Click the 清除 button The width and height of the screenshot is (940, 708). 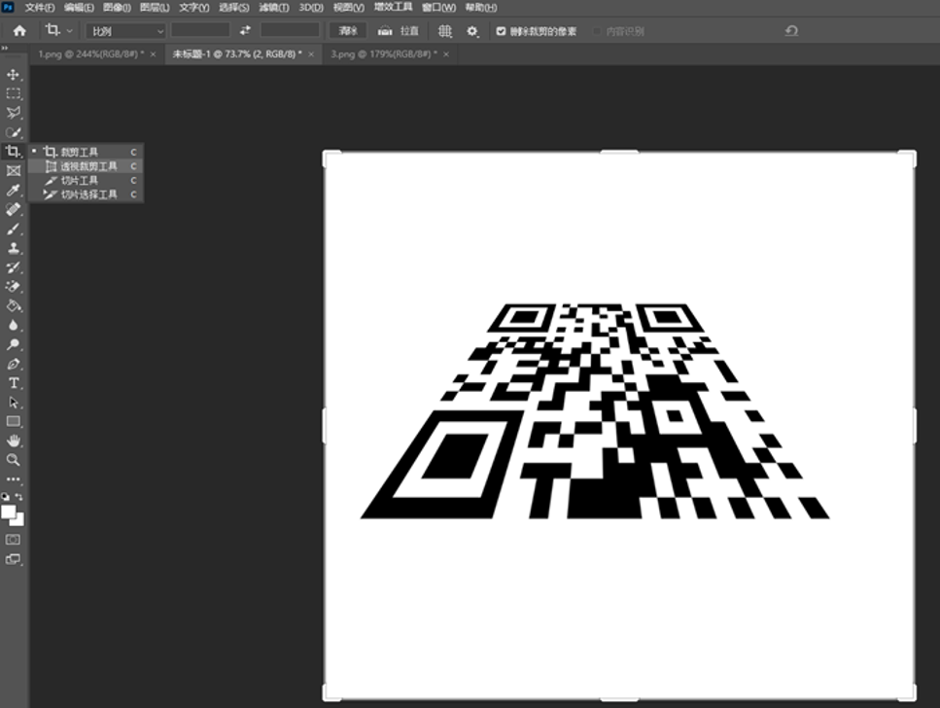(x=348, y=30)
